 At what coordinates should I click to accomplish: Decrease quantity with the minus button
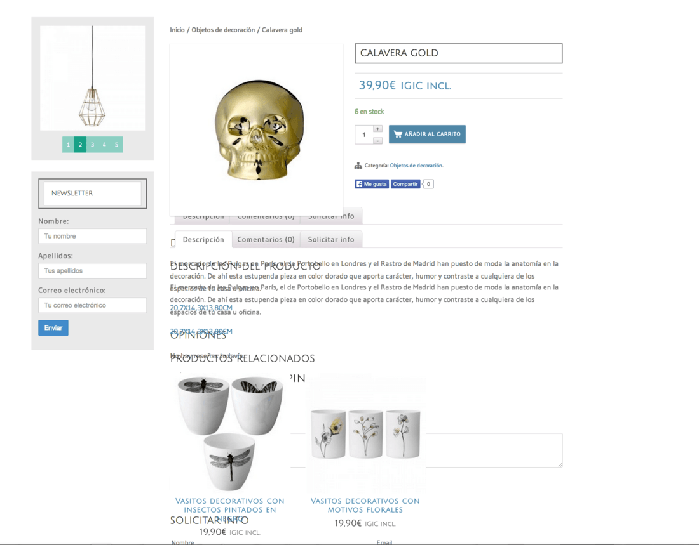click(377, 141)
